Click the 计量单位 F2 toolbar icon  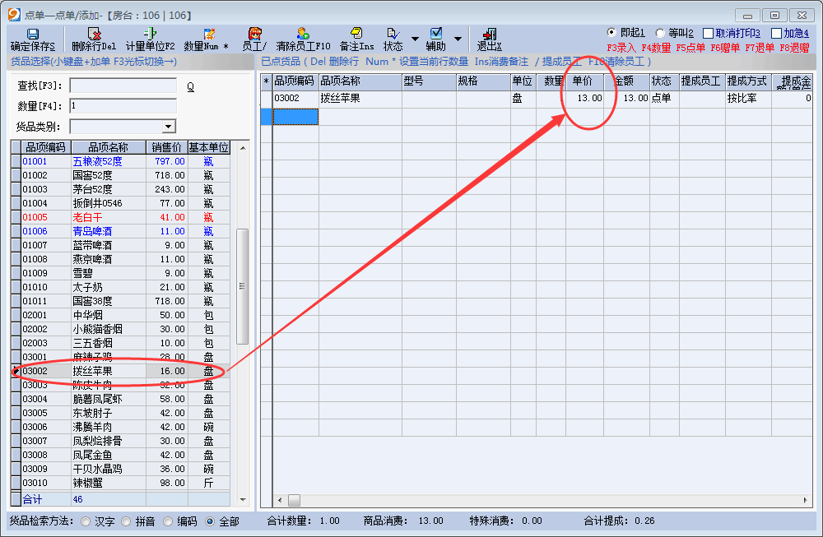click(x=151, y=35)
